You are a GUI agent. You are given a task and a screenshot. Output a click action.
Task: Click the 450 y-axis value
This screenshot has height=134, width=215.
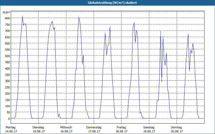[x=8, y=62]
